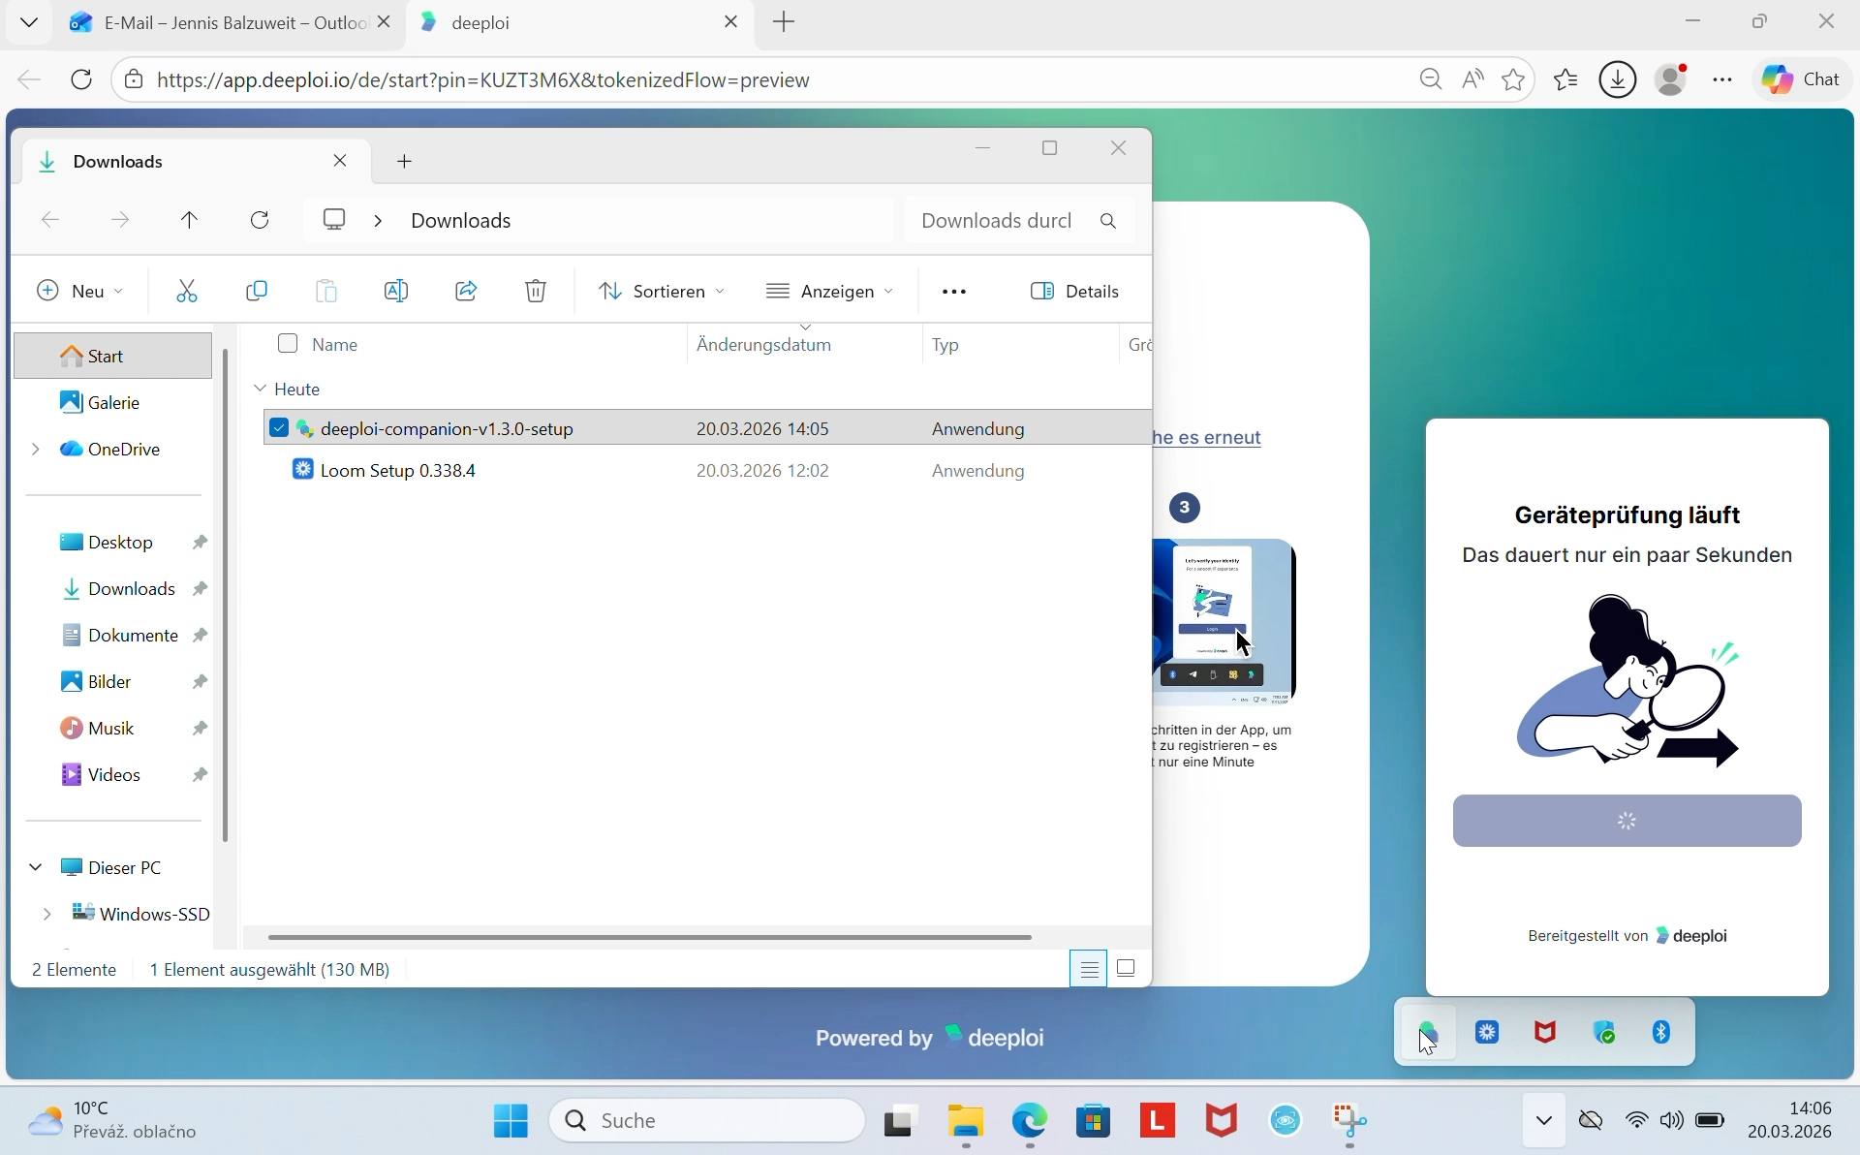Open Snipping Tool from taskbar
This screenshot has height=1155, width=1860.
point(1349,1121)
